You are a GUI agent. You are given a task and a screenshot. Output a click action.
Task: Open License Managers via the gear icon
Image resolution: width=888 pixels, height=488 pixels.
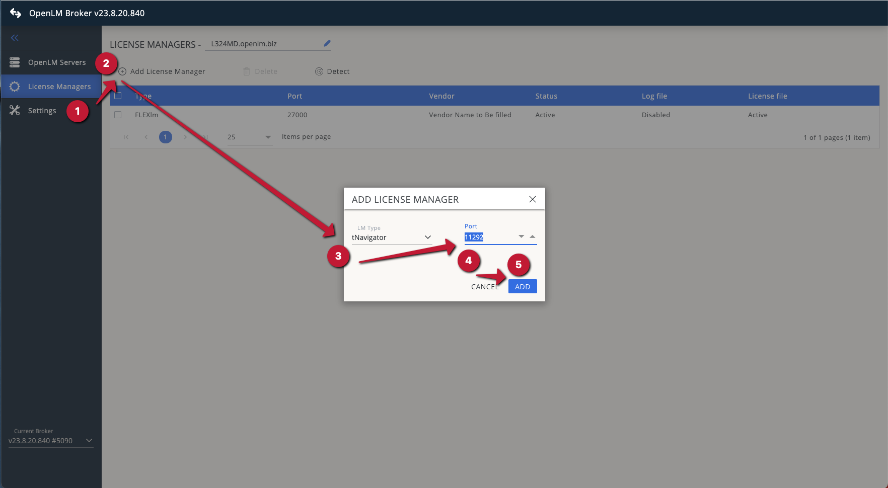[14, 86]
